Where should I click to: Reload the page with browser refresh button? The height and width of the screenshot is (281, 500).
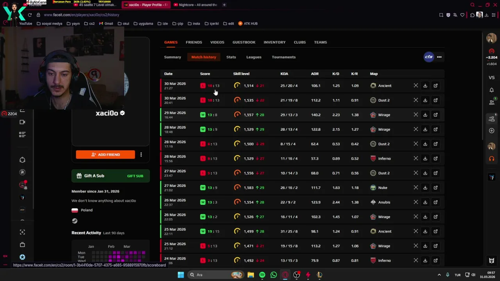[x=30, y=15]
